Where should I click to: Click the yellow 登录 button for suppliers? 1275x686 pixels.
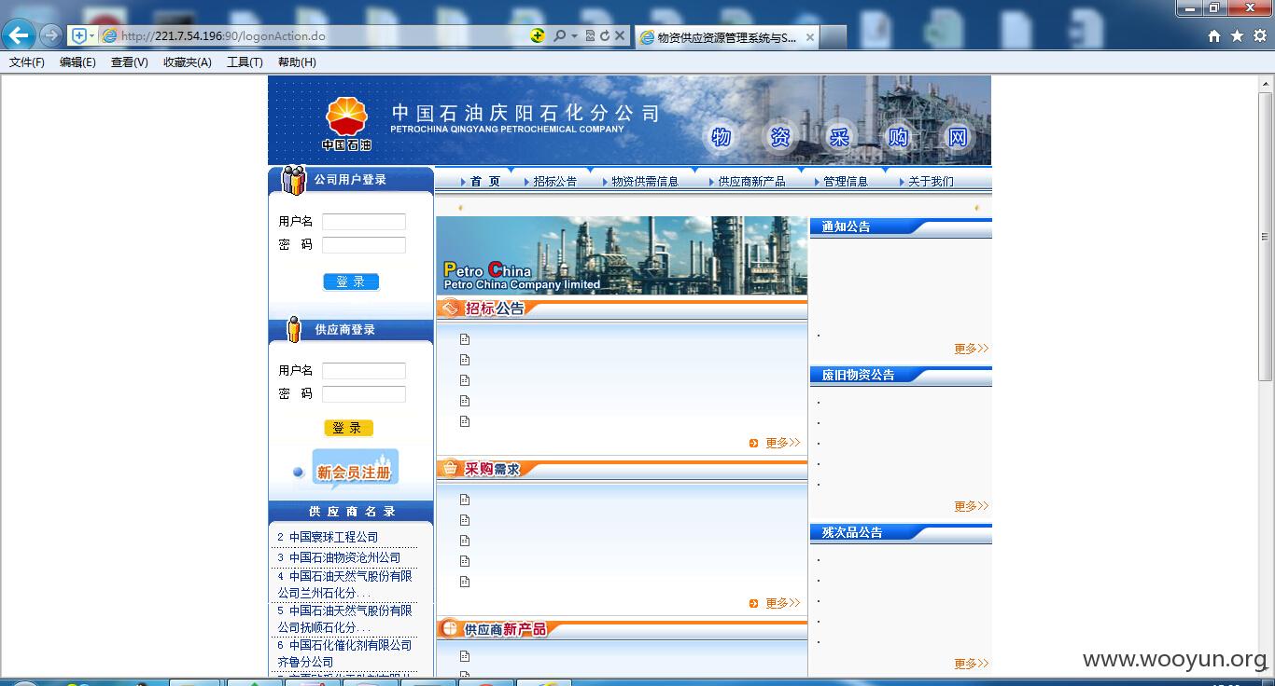(348, 428)
